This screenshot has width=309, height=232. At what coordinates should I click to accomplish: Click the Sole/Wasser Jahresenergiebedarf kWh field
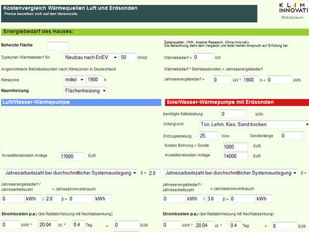pyautogui.click(x=174, y=198)
